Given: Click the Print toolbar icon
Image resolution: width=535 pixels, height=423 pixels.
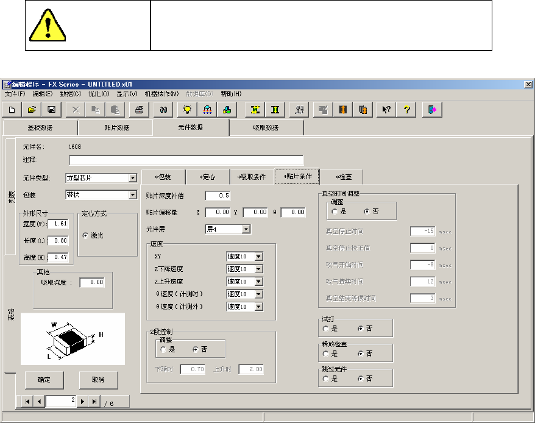Looking at the screenshot, I should 140,110.
